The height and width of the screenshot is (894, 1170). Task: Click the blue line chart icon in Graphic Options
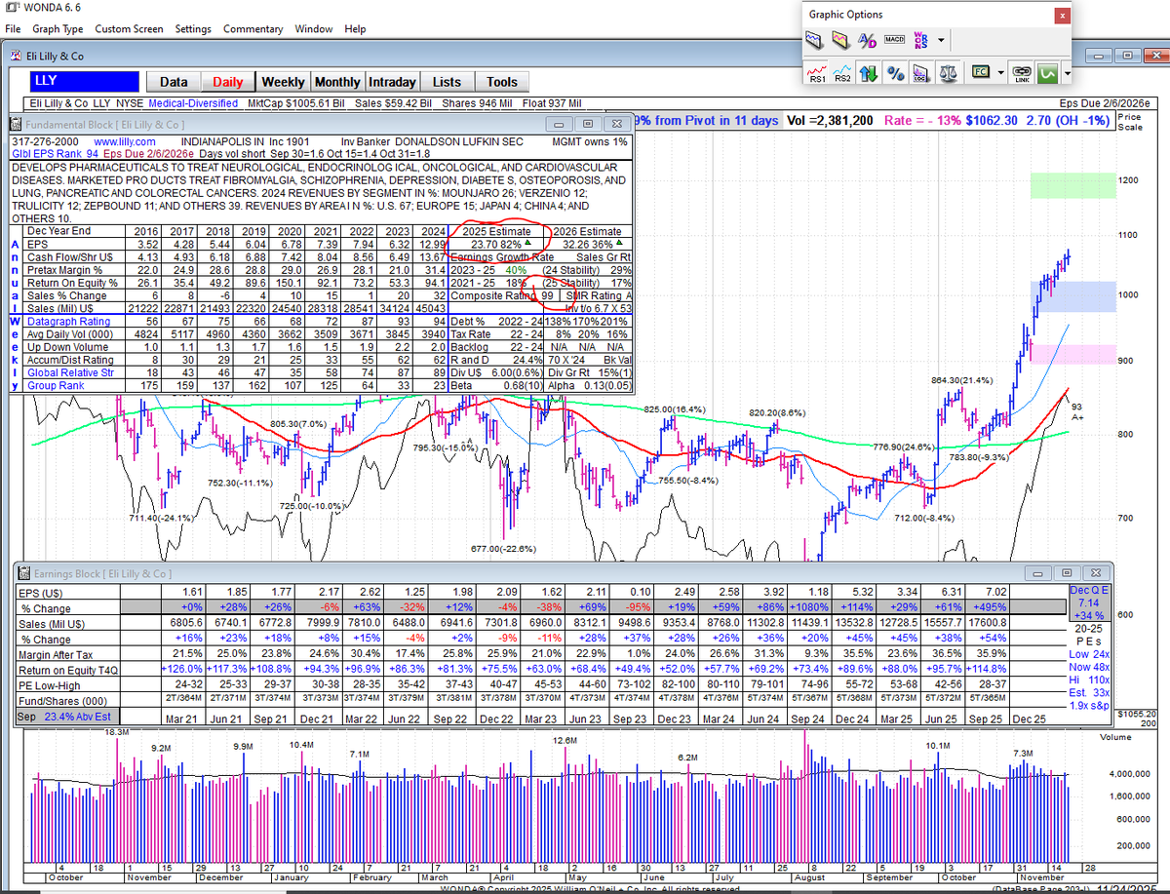pos(814,40)
